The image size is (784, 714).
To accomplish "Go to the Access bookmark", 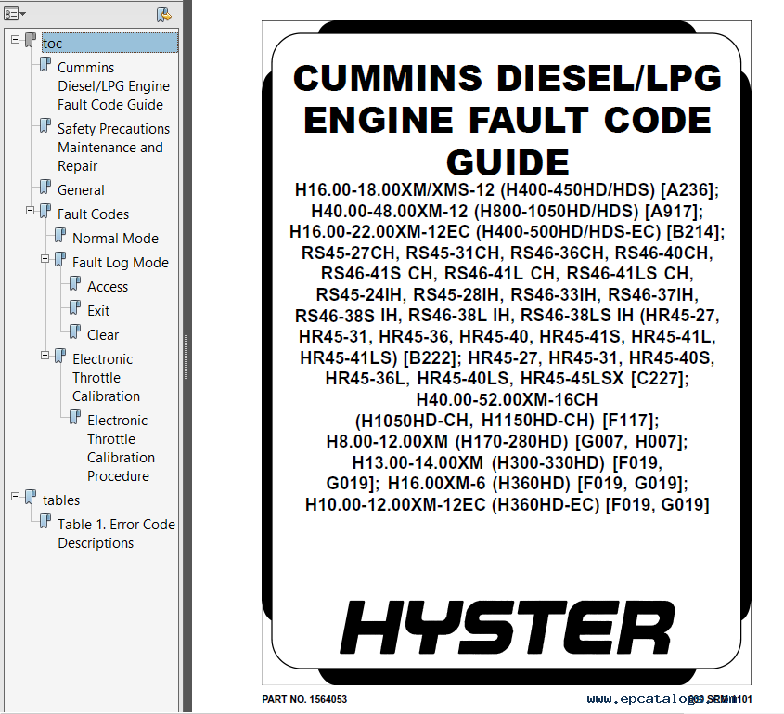I will (108, 287).
